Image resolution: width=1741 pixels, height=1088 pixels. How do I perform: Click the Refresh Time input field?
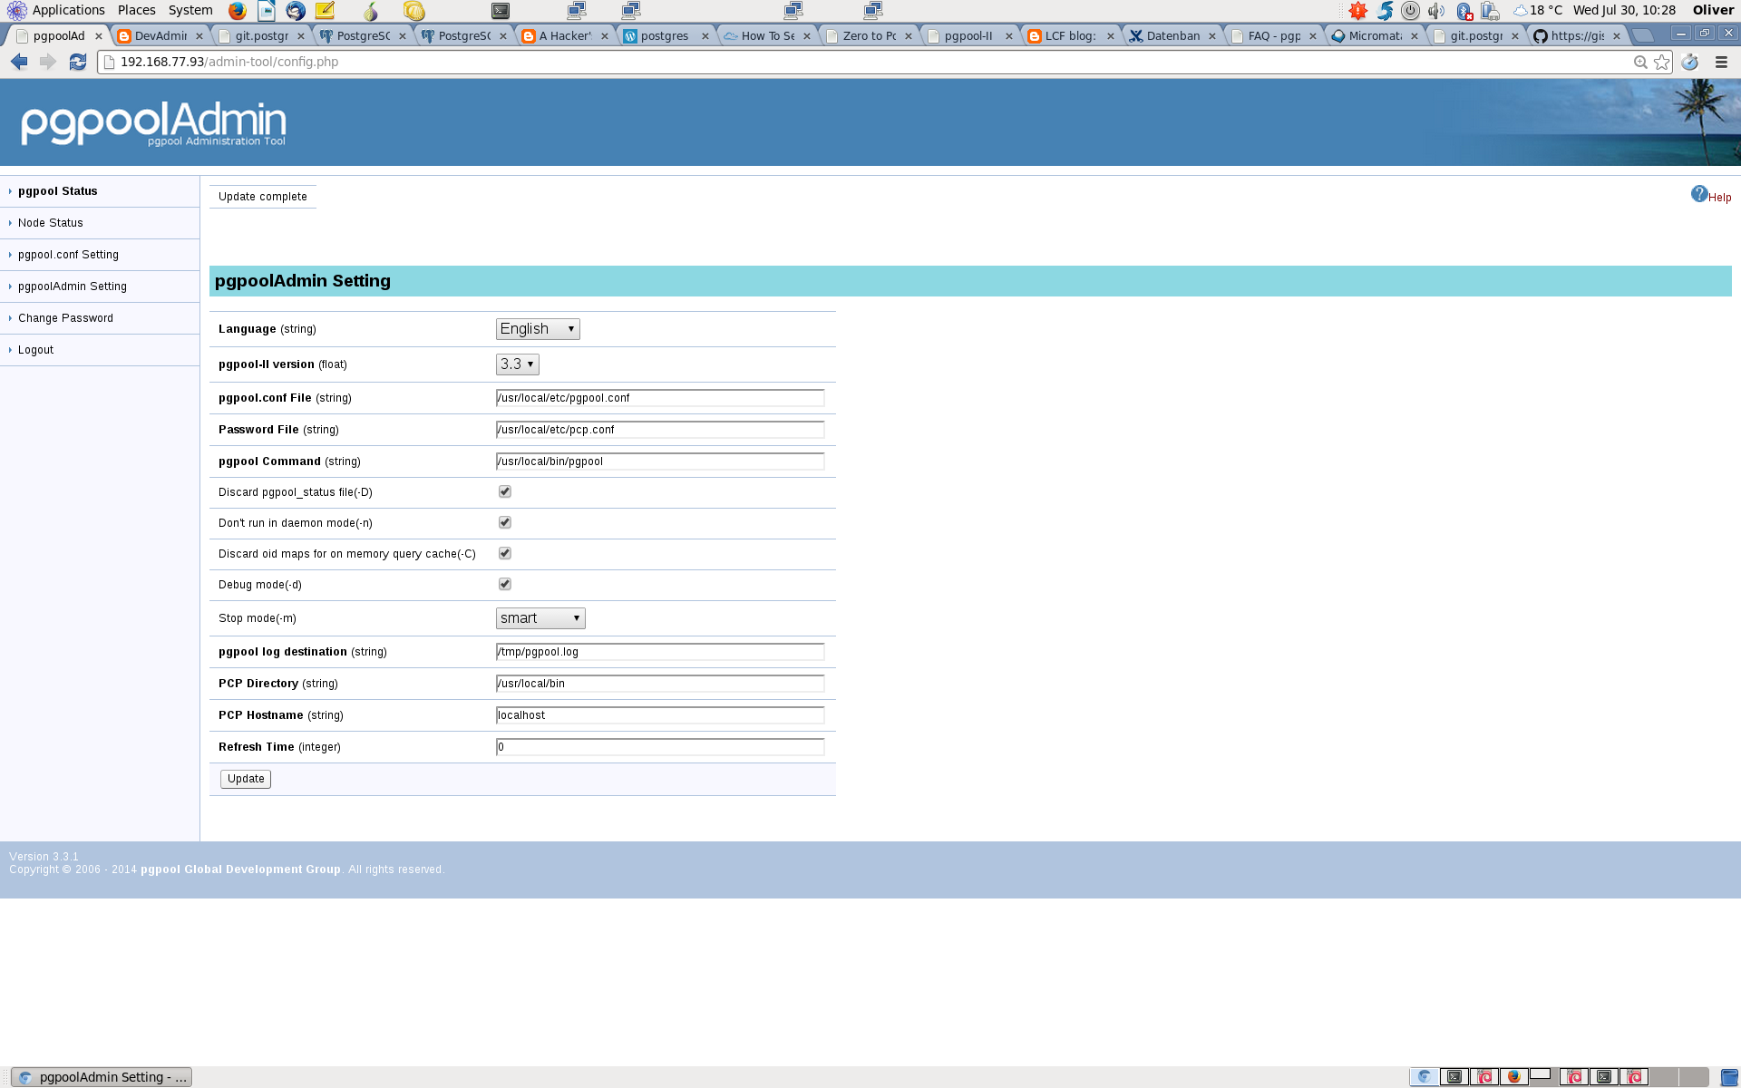[660, 747]
